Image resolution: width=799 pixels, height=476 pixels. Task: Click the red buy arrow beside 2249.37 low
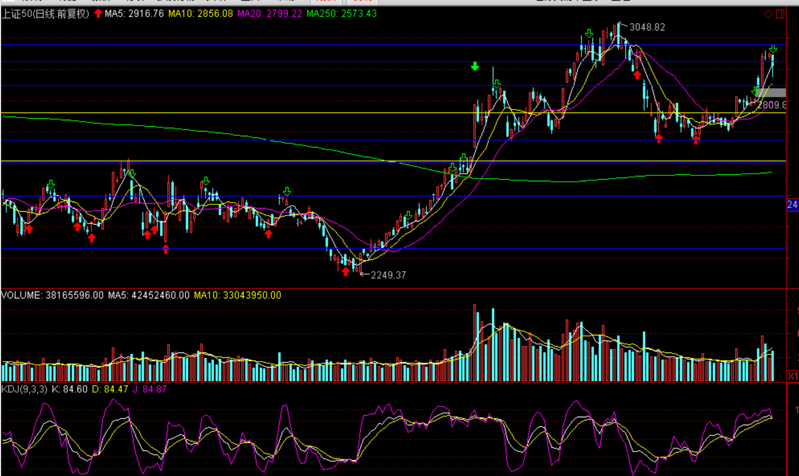tap(345, 272)
